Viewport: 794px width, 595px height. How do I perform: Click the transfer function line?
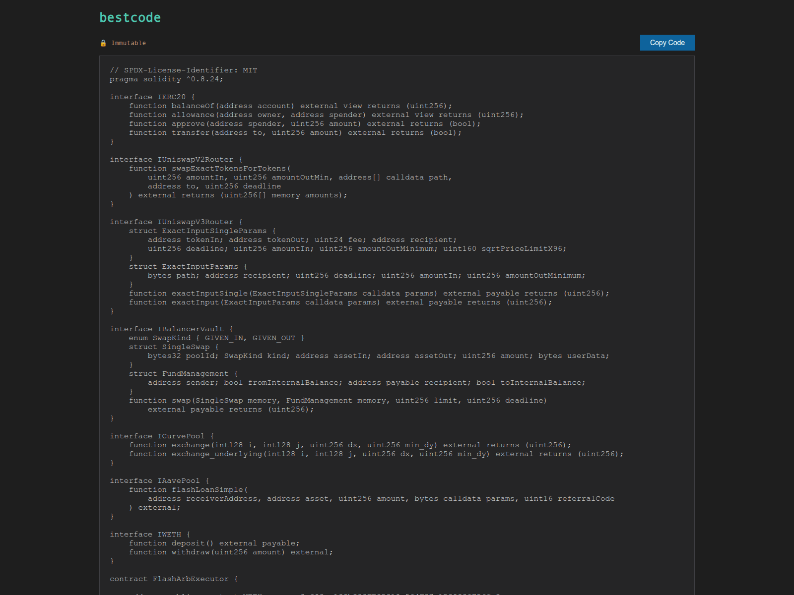(x=295, y=133)
